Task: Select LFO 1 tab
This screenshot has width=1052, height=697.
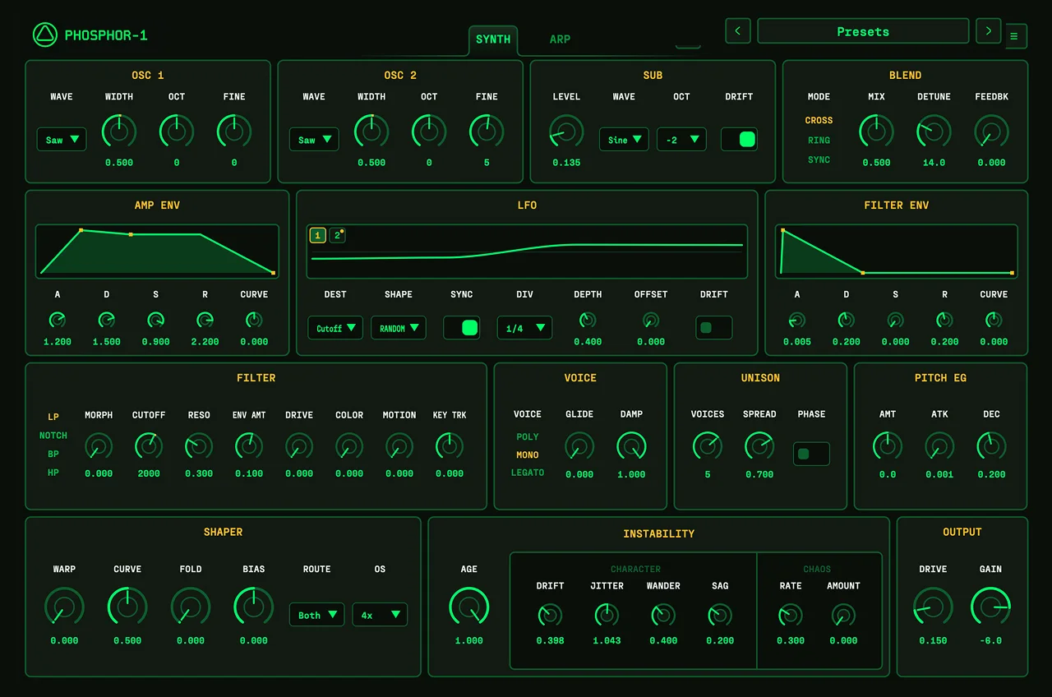Action: click(317, 236)
